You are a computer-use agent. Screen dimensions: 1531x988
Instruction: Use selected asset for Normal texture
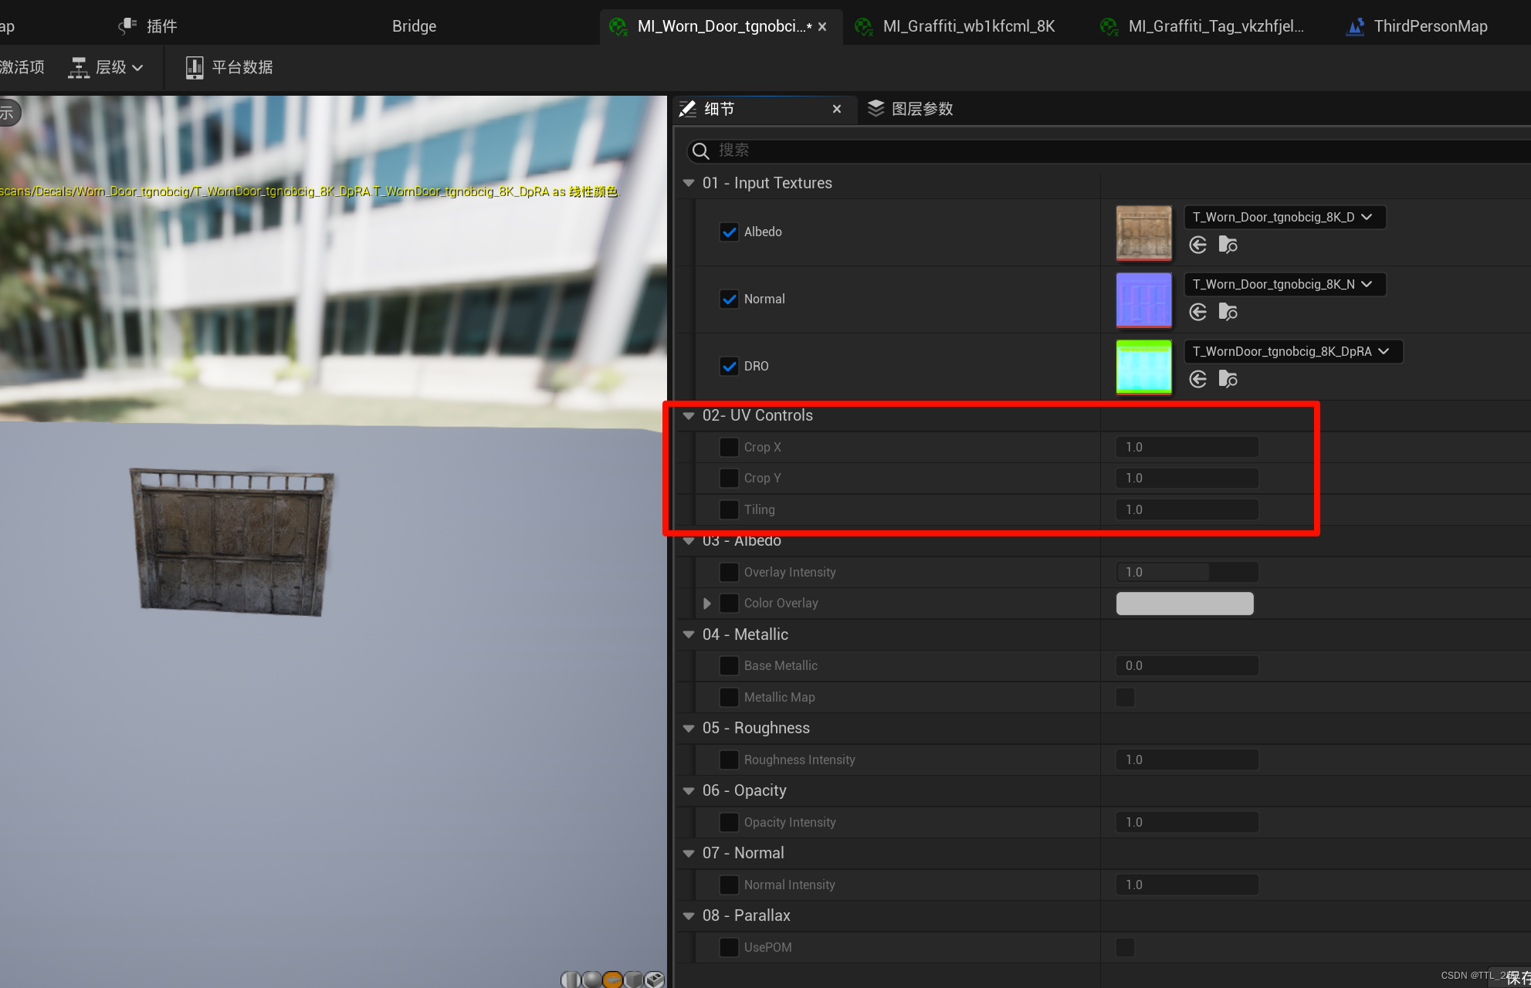coord(1198,313)
